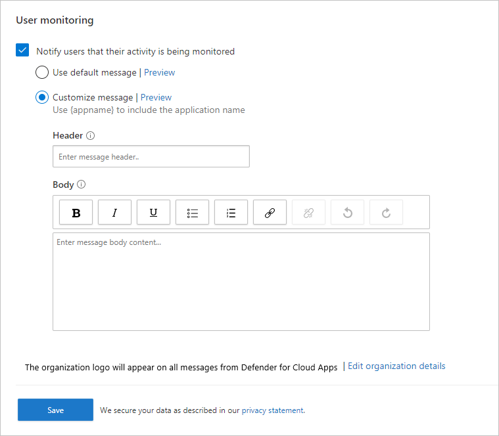Screen dimensions: 499x436
Task: Select the Use default message option
Action: [x=42, y=72]
